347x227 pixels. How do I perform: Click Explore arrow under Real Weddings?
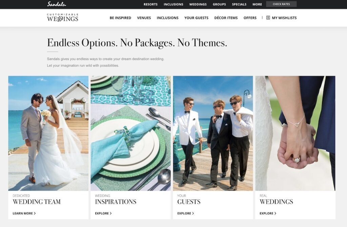coord(275,213)
